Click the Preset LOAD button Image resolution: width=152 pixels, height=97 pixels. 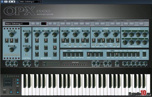point(76,24)
